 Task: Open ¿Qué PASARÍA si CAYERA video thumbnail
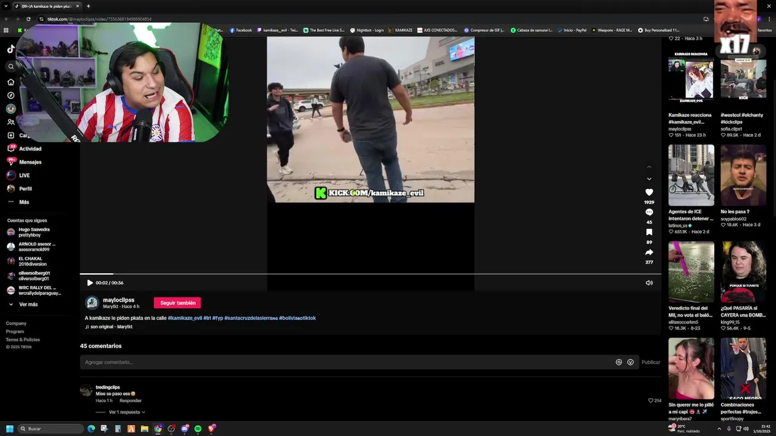point(743,272)
